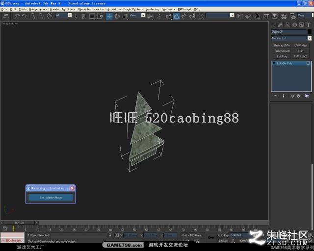Switch to the Motion command panel tab
Viewport: 314px width, 251px height.
tap(294, 25)
